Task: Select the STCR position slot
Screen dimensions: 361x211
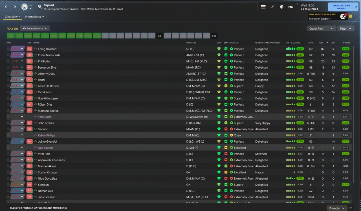Action: (x=88, y=36)
